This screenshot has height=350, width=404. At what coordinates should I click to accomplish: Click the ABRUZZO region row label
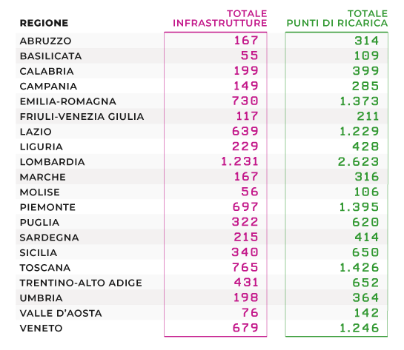tap(45, 41)
